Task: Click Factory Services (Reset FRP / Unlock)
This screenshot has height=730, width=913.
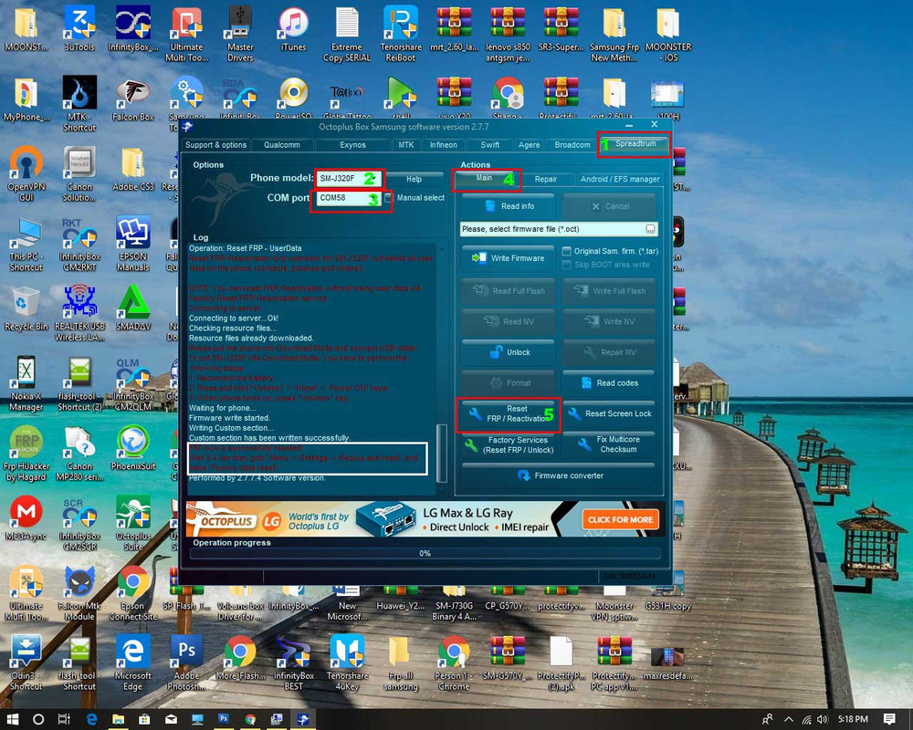Action: point(509,445)
